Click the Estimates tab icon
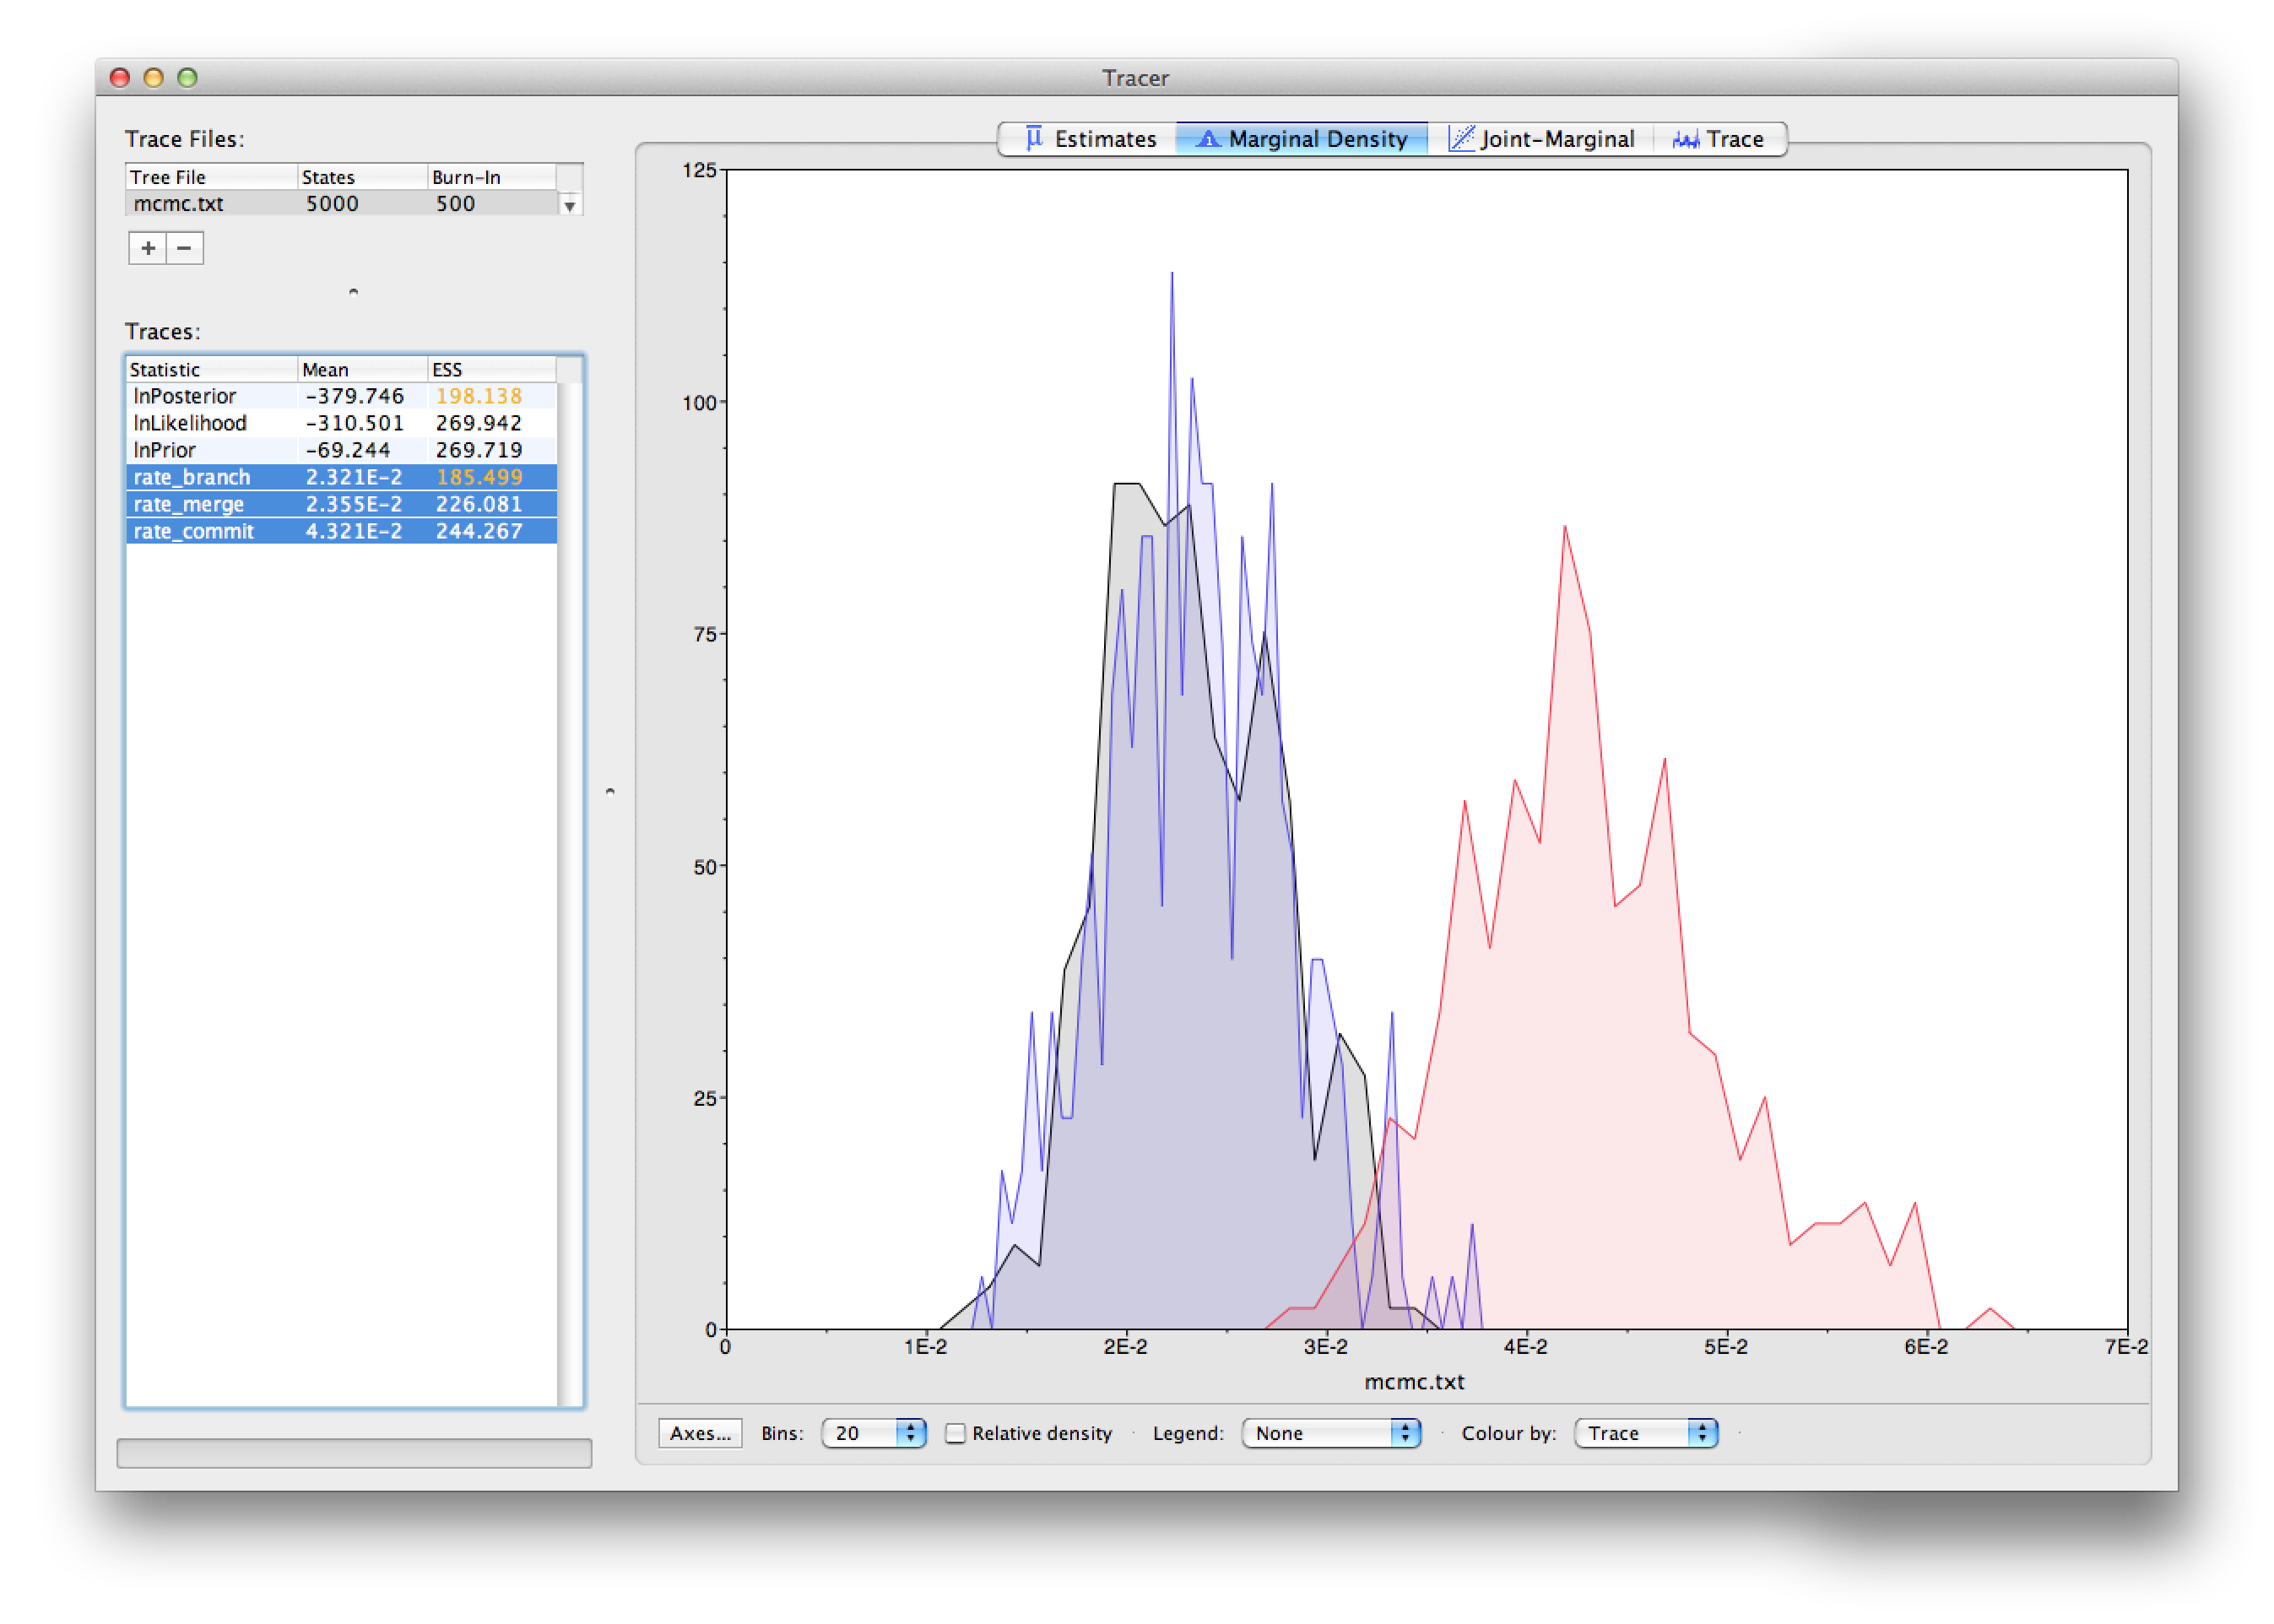Screen dimensions: 2274x1624 coord(1034,138)
